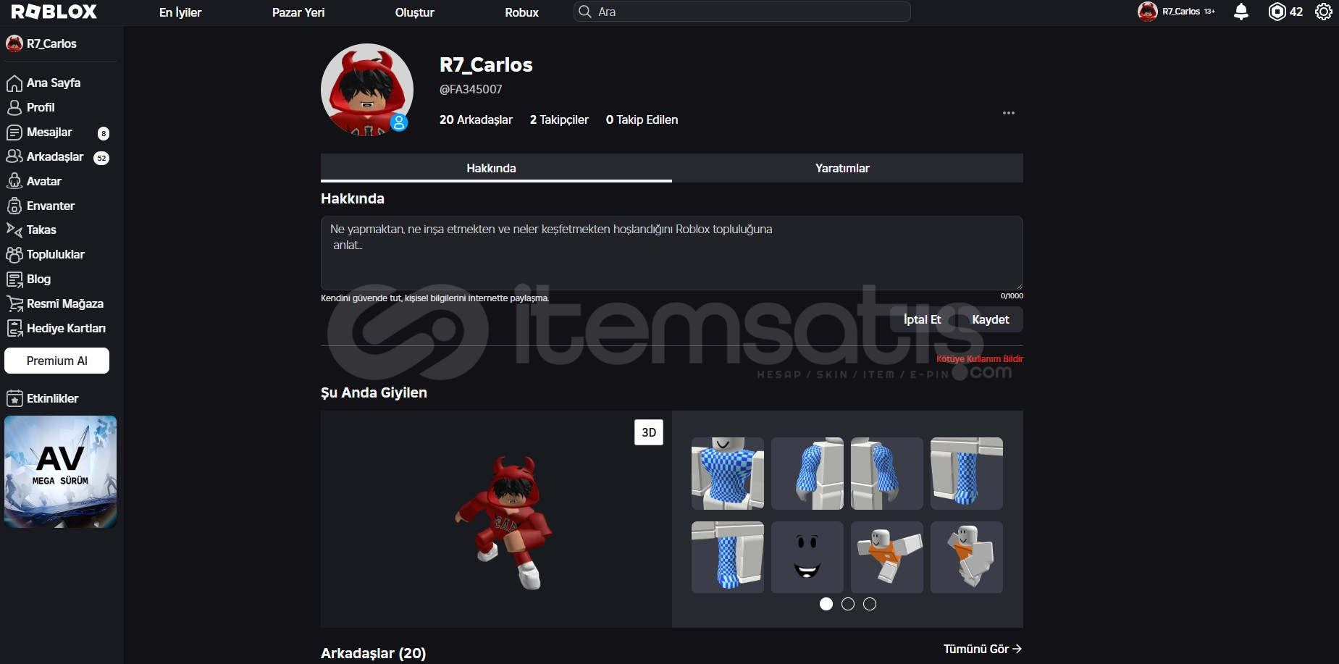Click the İptal Et button
Image resolution: width=1339 pixels, height=664 pixels.
(x=923, y=319)
